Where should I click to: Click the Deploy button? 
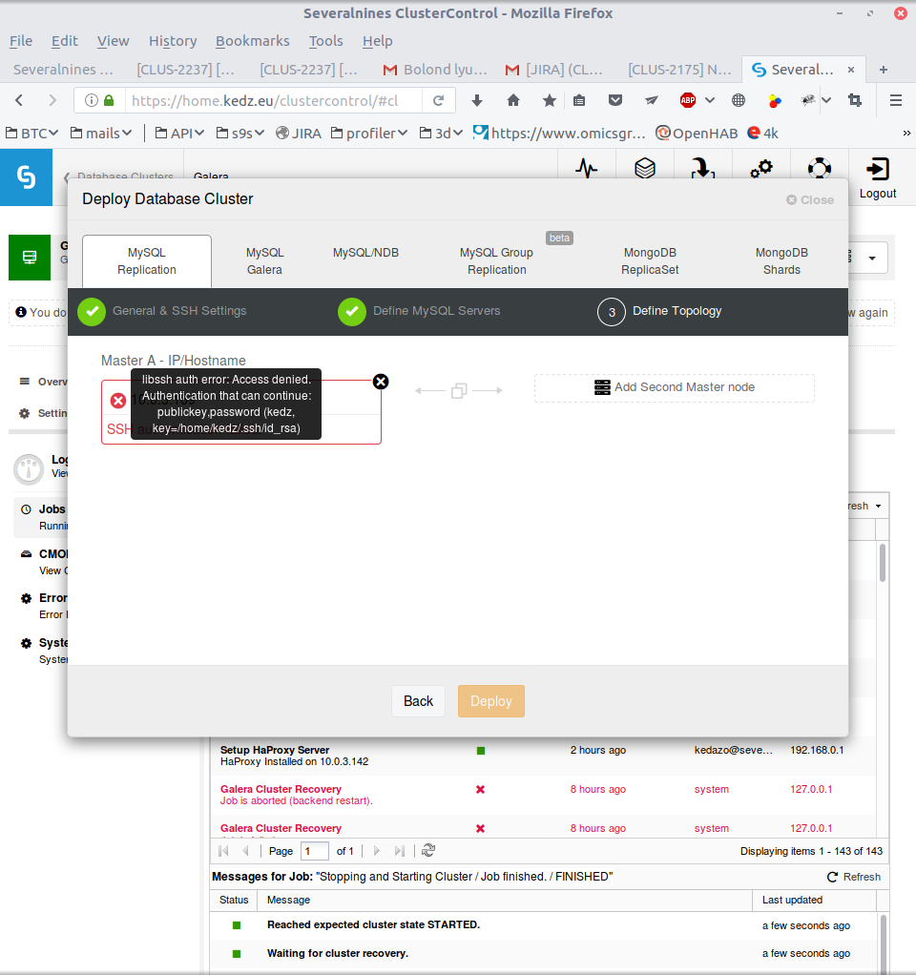coord(491,701)
